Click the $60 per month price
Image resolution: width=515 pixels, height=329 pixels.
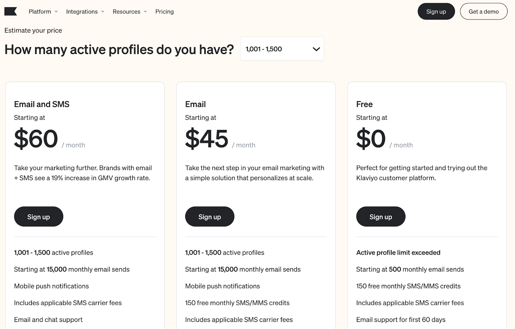point(36,139)
